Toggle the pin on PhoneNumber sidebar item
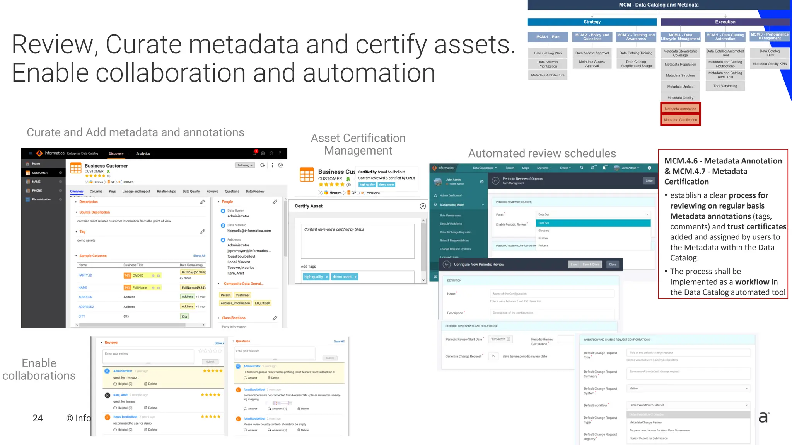 pos(61,200)
